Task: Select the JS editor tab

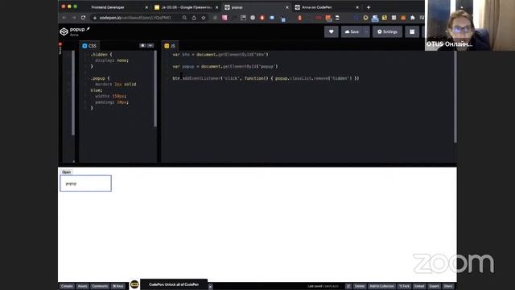Action: click(x=170, y=46)
